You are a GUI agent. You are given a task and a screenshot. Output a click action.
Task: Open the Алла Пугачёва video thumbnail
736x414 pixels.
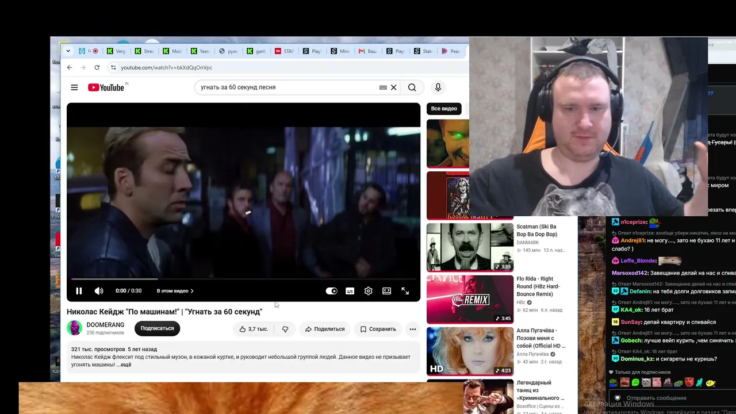pos(470,351)
